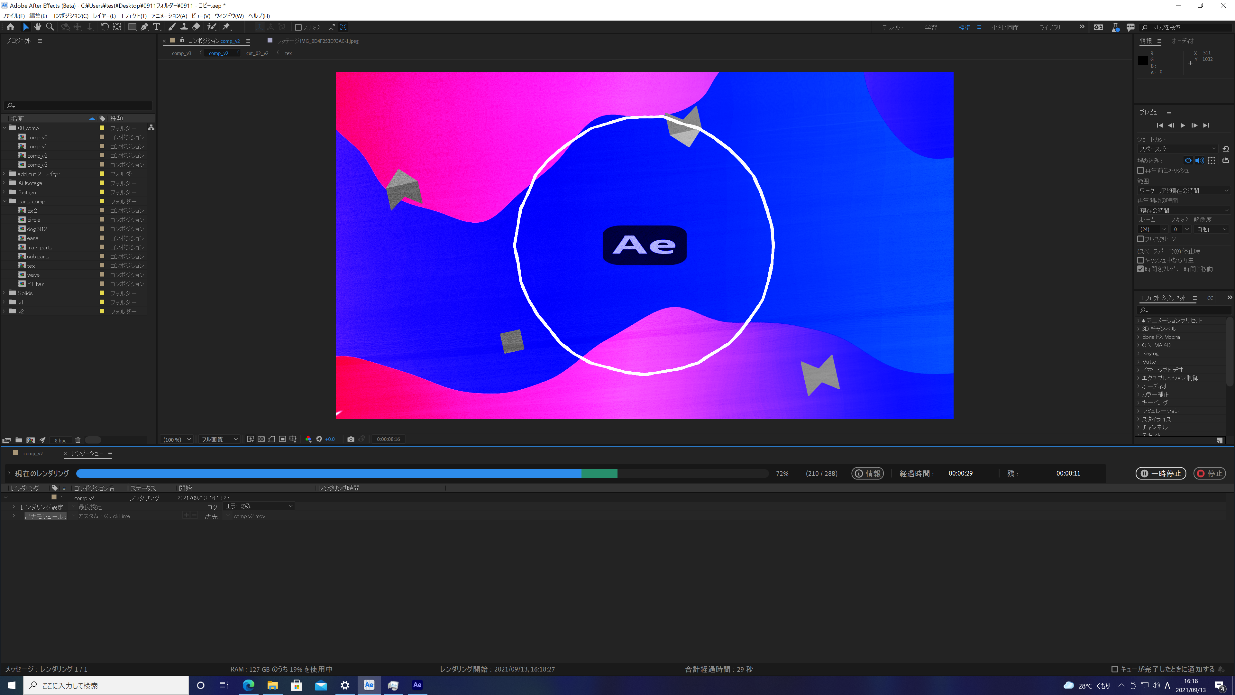Select the Hand tool in the toolbar

[38, 27]
